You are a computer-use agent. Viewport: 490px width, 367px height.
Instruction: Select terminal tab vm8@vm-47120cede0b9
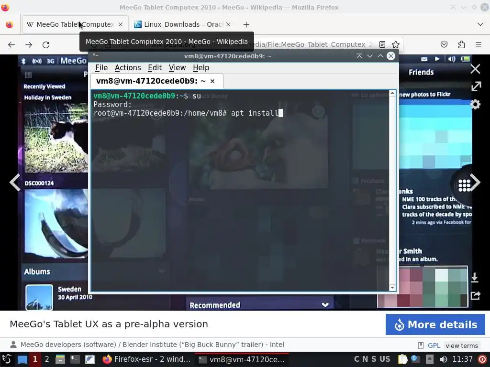[x=151, y=81]
